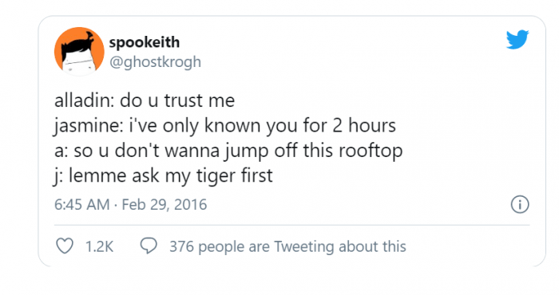Click the line 'alladin: do u trust me'
Viewport: 559px width, 295px height.
coord(145,100)
